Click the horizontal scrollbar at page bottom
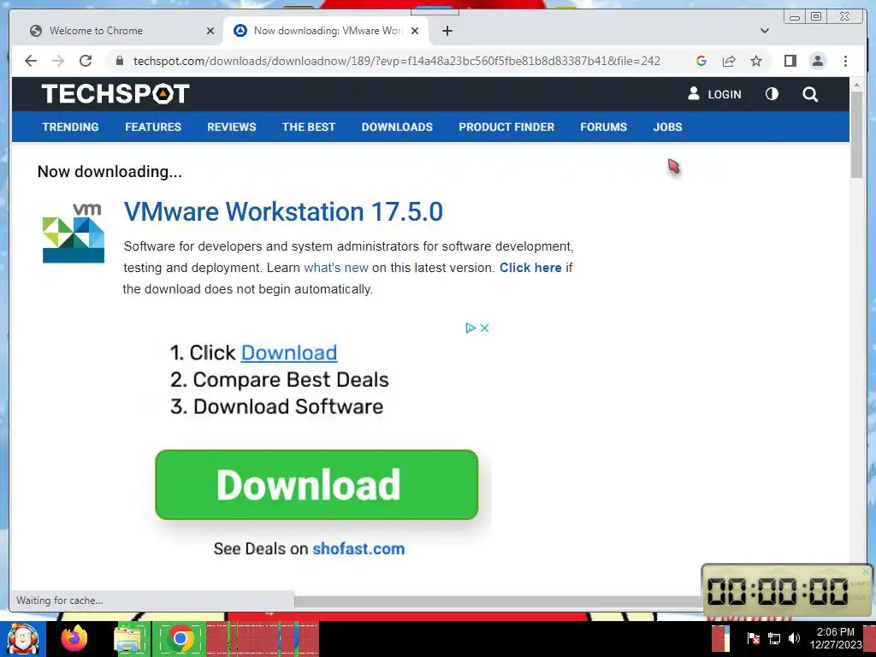Image resolution: width=876 pixels, height=657 pixels. [x=497, y=601]
